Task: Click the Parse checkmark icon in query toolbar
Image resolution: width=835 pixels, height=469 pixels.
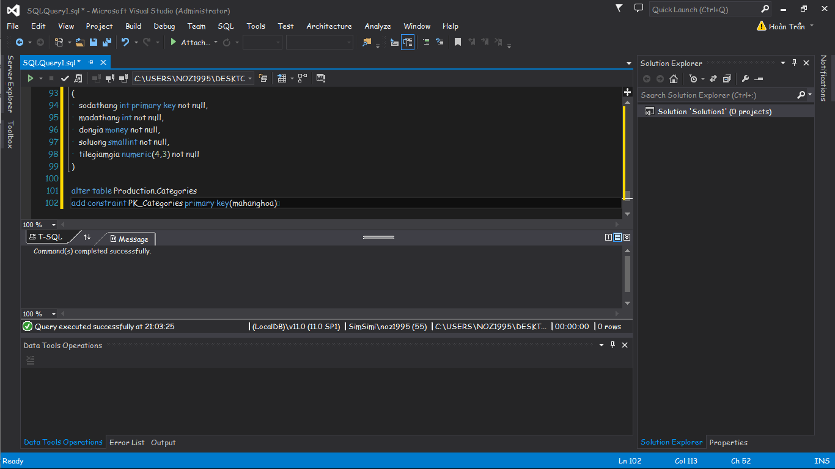Action: click(65, 78)
